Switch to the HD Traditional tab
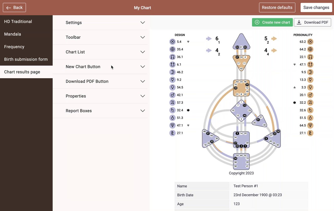 (x=18, y=21)
